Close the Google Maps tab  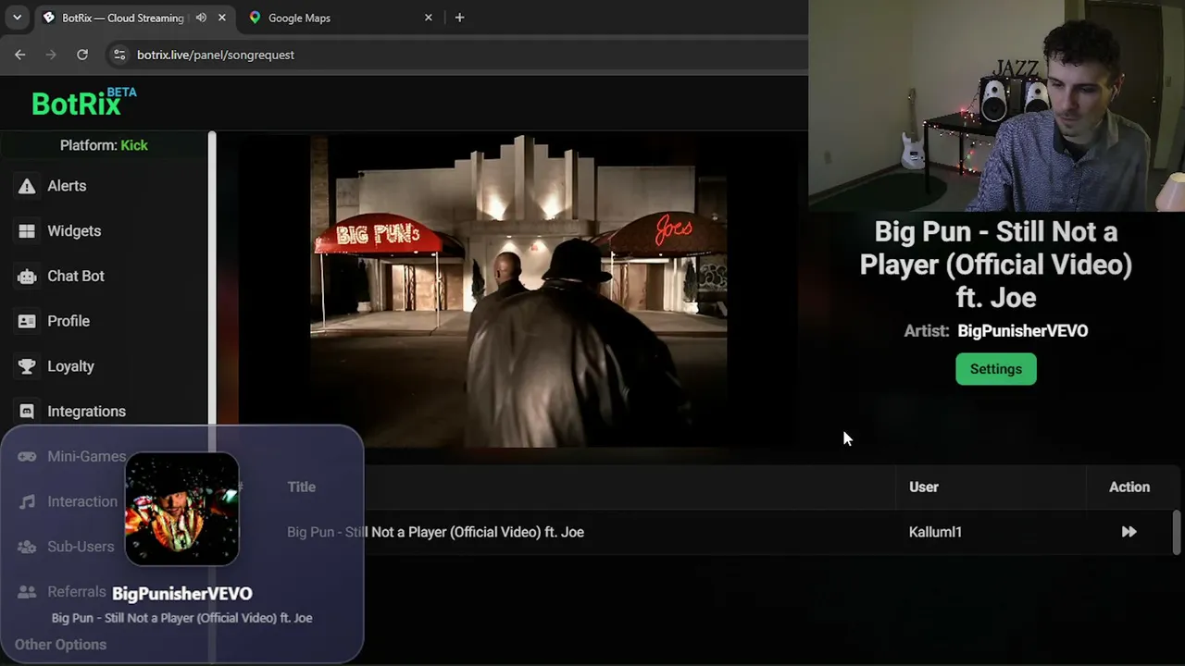coord(428,18)
